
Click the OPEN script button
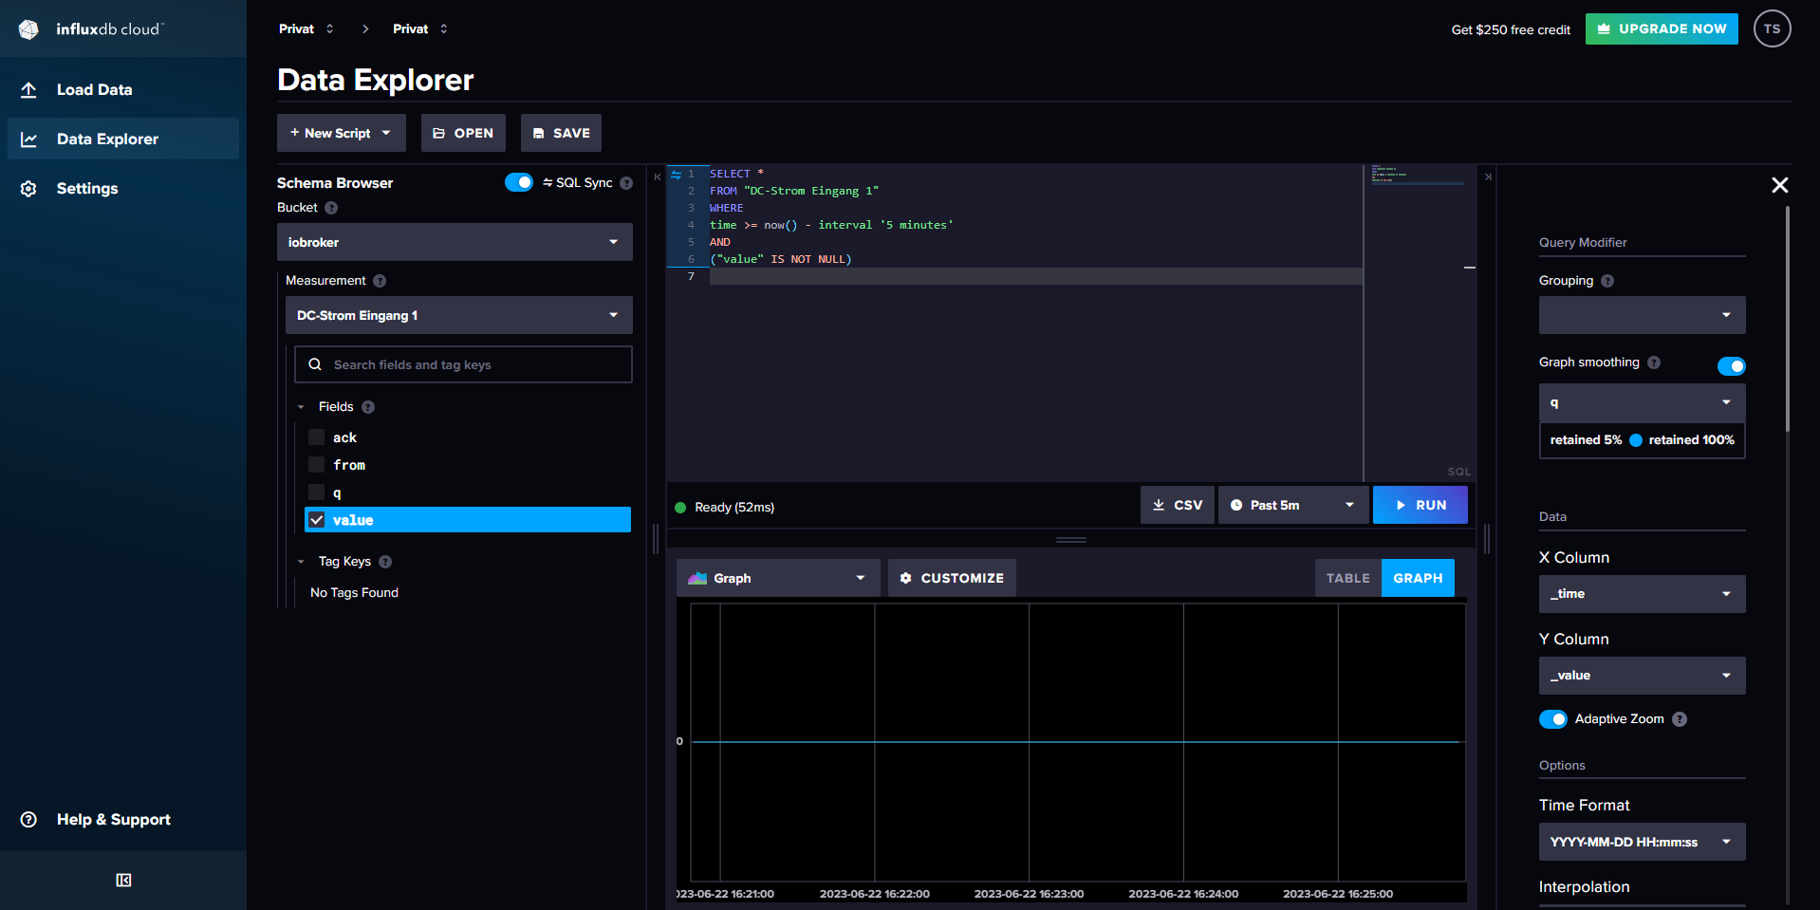click(x=463, y=133)
